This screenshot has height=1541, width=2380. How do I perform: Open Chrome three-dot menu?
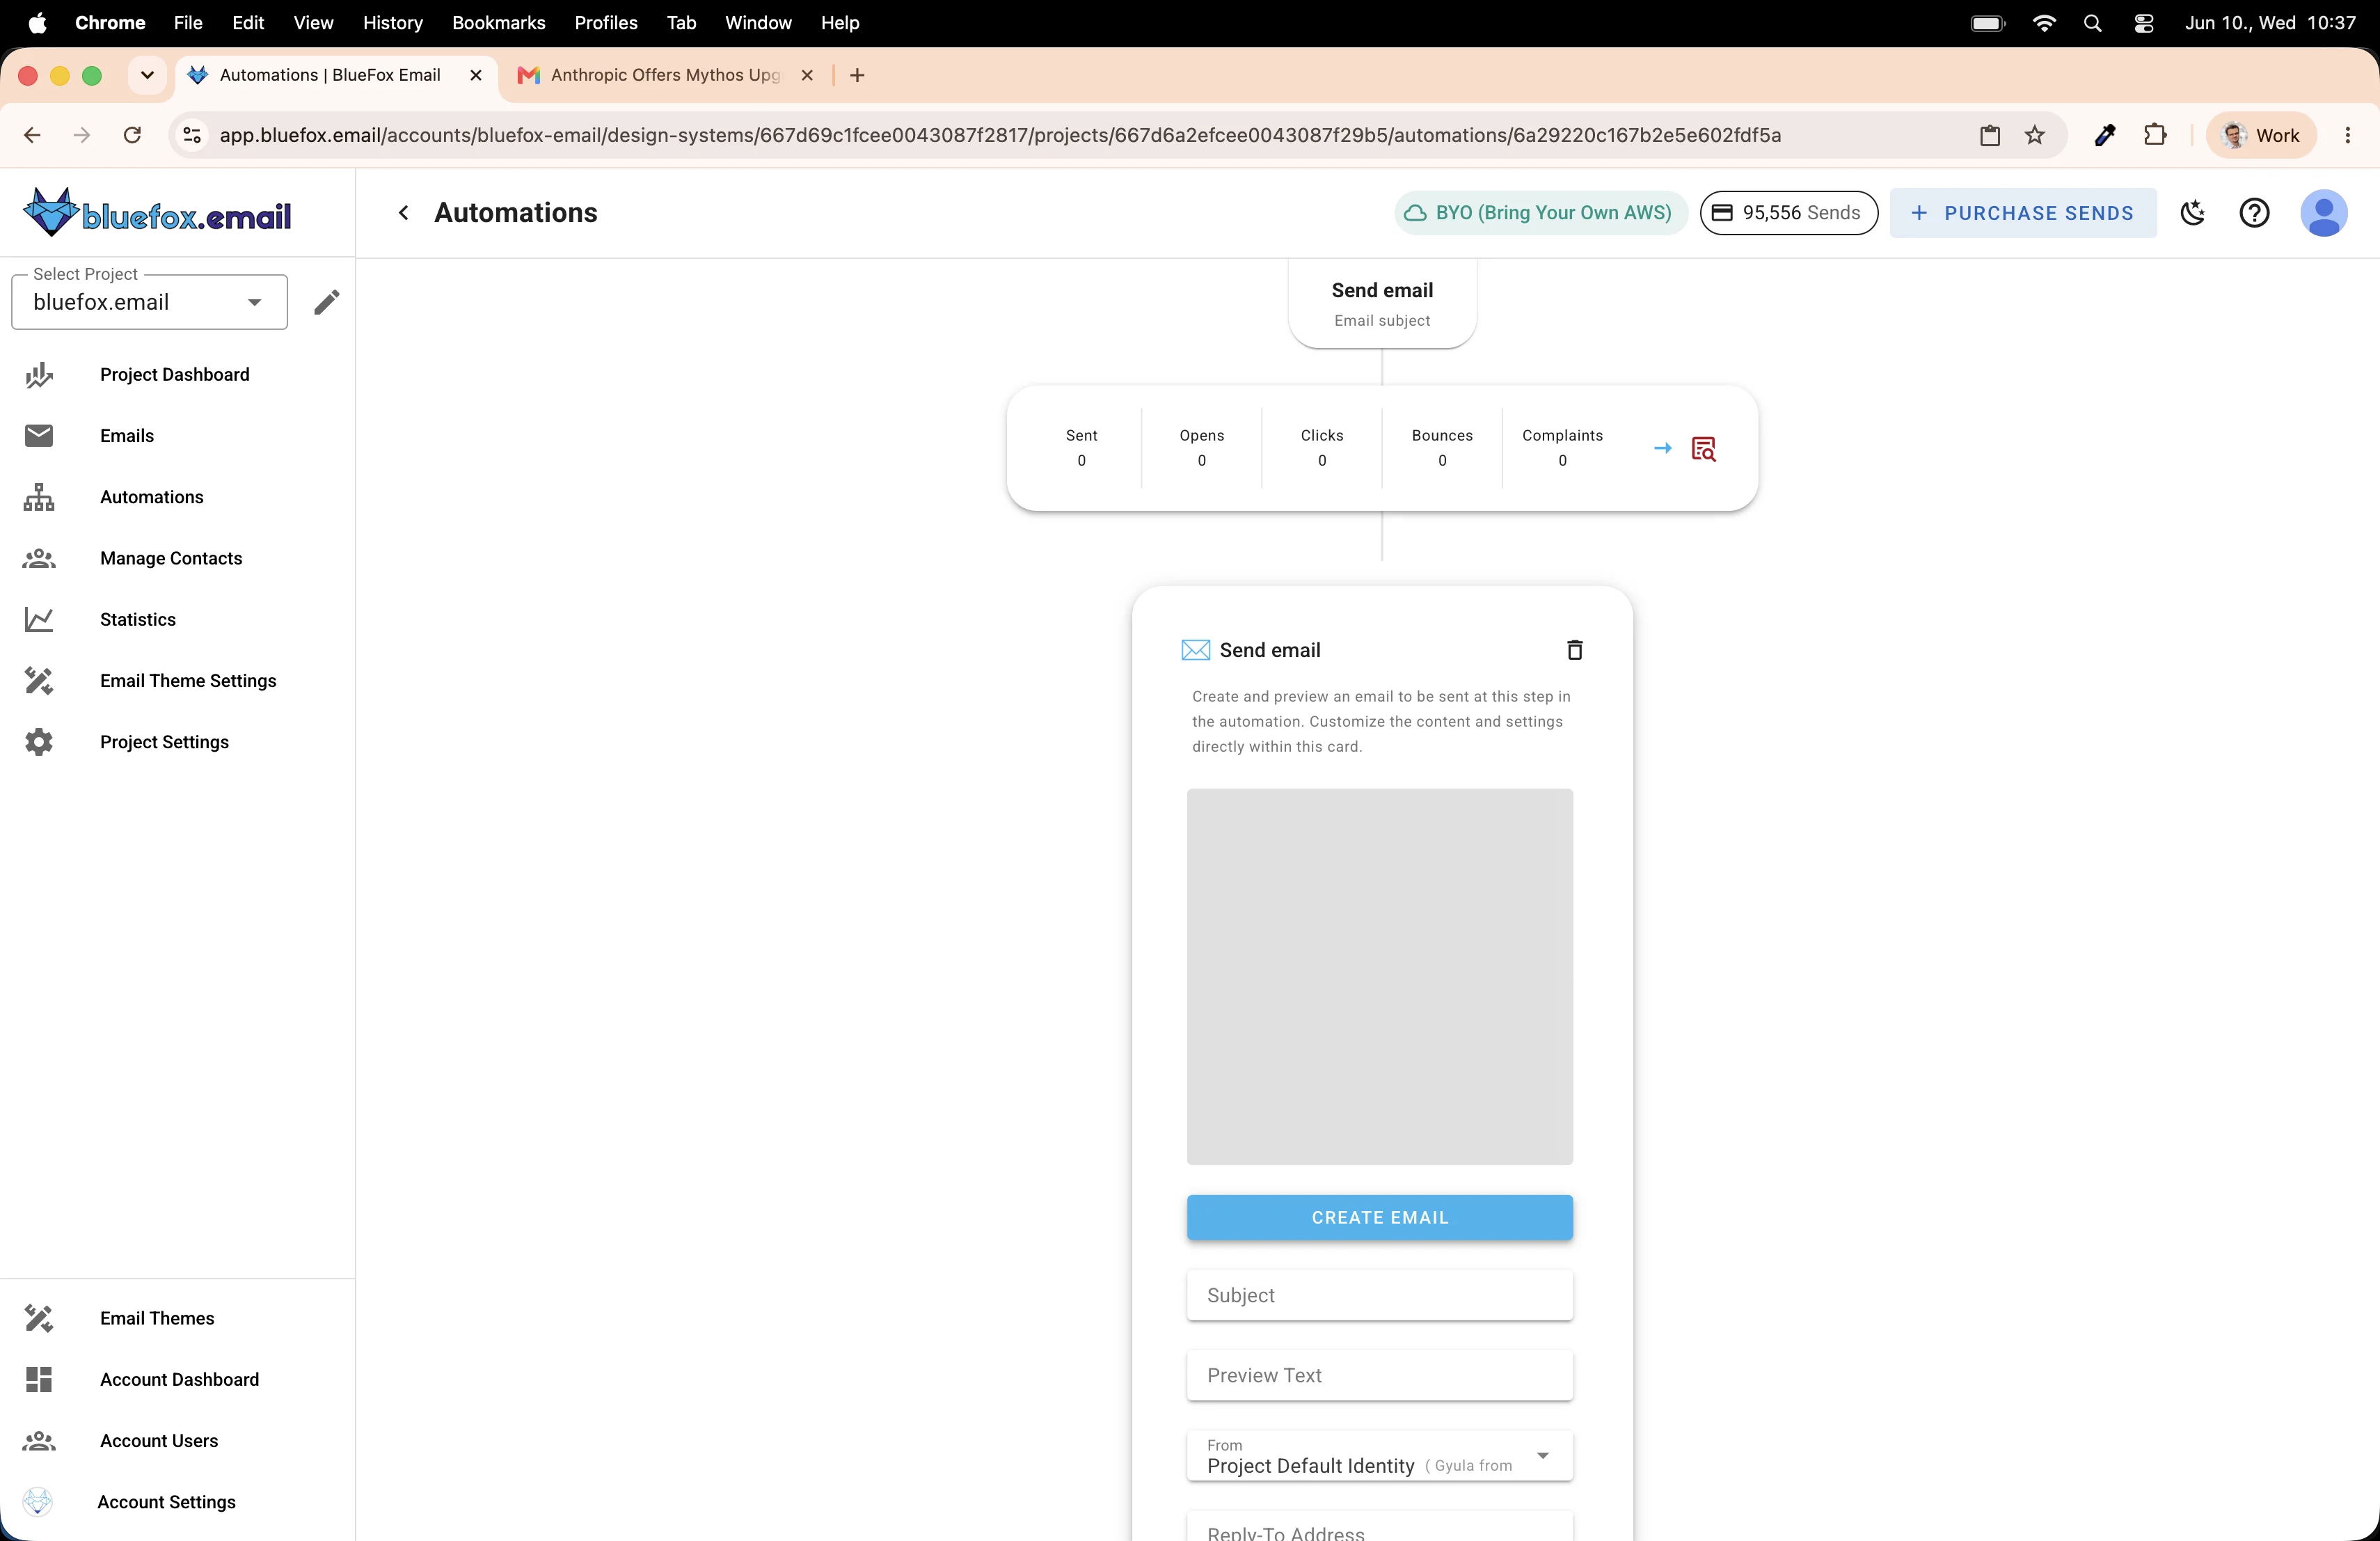(x=2347, y=135)
